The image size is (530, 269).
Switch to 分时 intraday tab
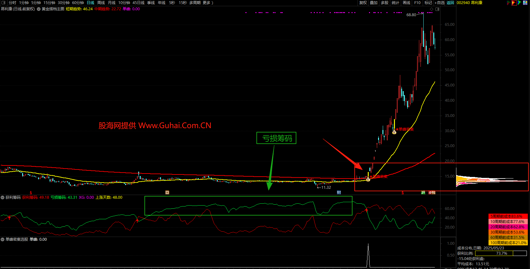click(x=12, y=2)
